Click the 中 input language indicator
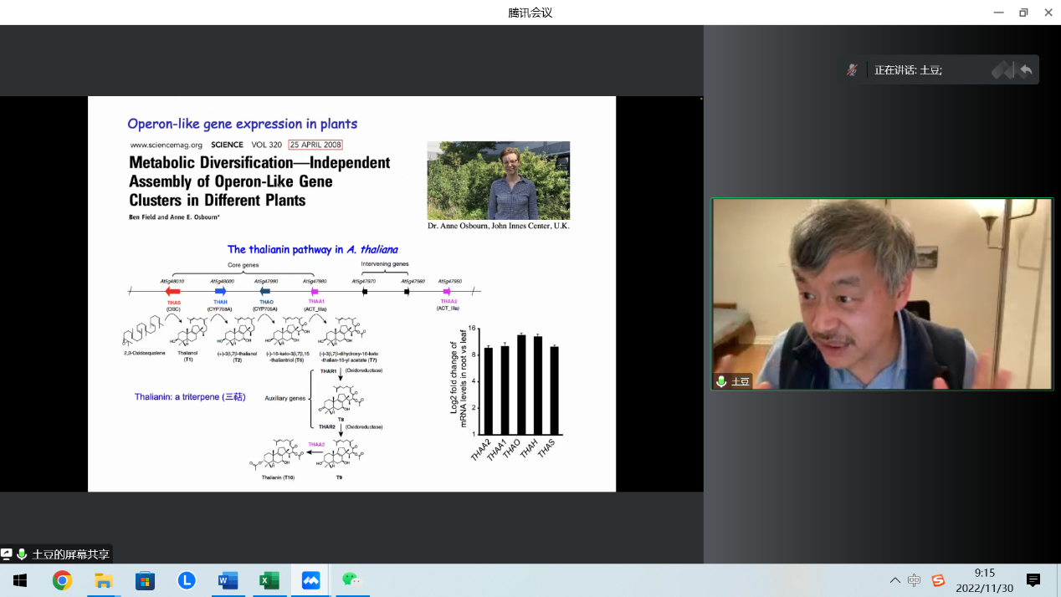 tap(915, 580)
